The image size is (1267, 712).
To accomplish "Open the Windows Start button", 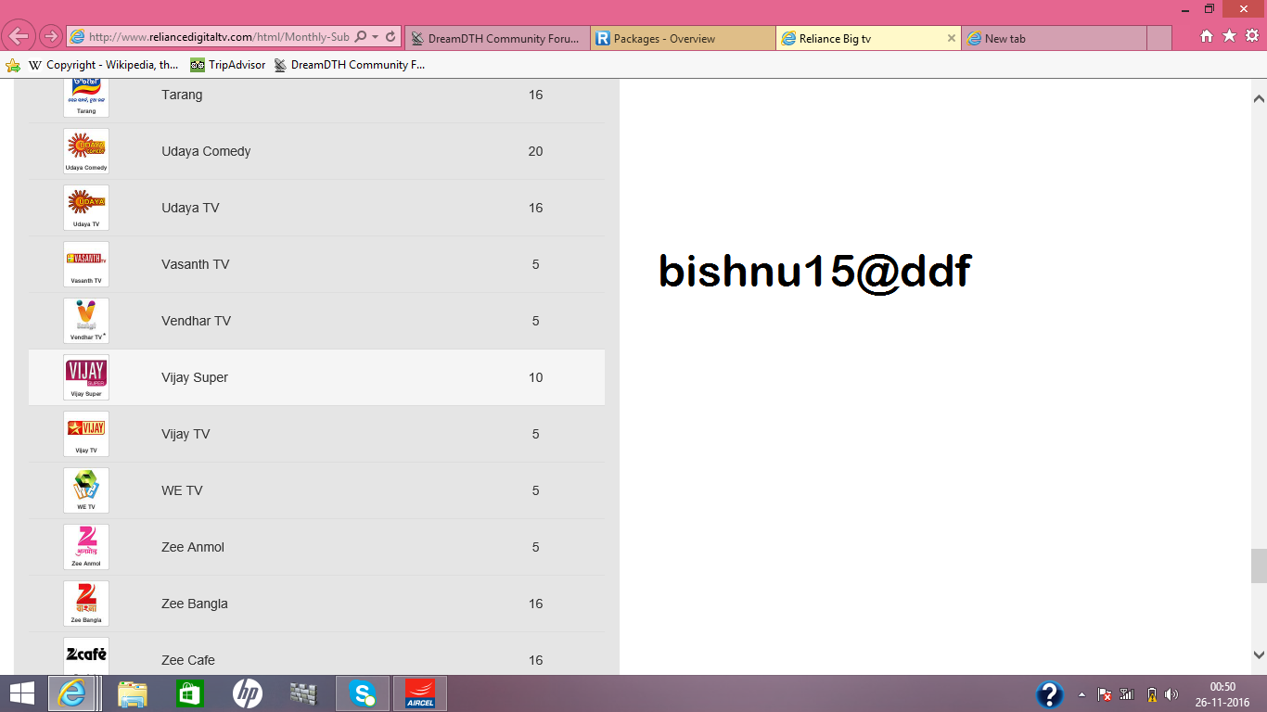I will pos(21,693).
